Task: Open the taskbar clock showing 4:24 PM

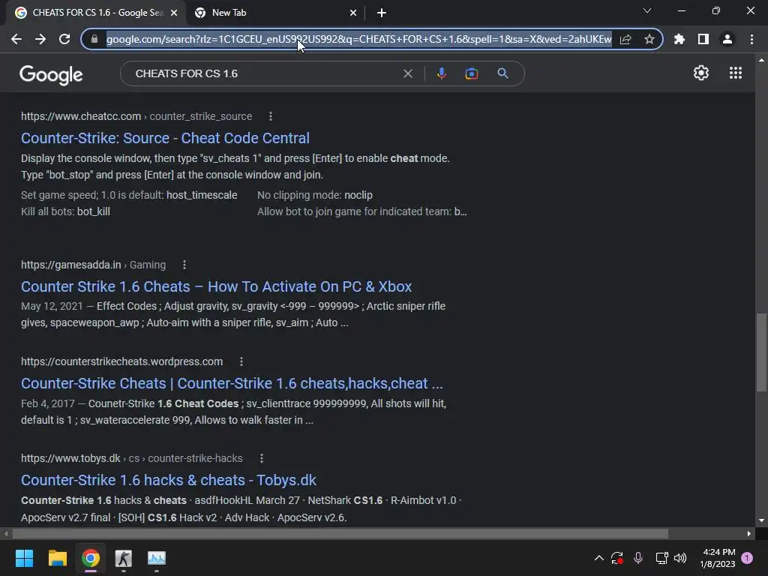Action: tap(718, 558)
